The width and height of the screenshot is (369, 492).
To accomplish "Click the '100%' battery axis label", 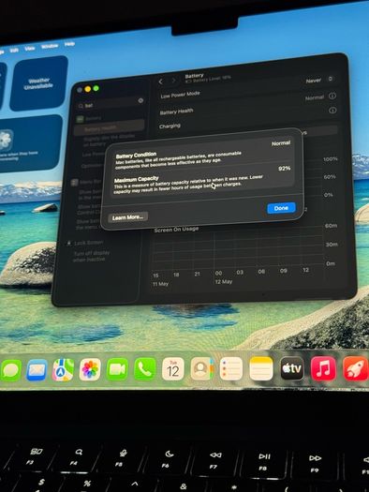I will 331,159.
